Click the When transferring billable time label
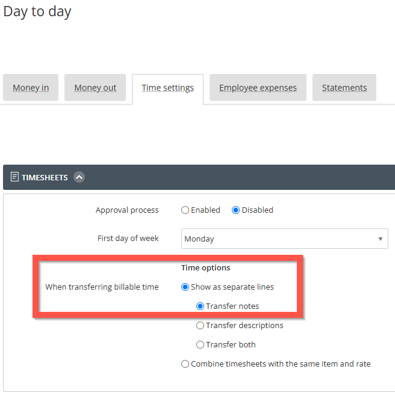 click(102, 287)
